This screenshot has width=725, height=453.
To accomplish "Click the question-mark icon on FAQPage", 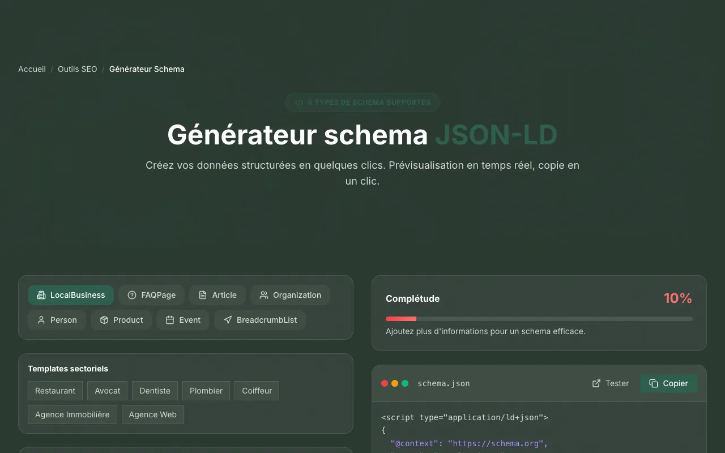I will pyautogui.click(x=132, y=295).
